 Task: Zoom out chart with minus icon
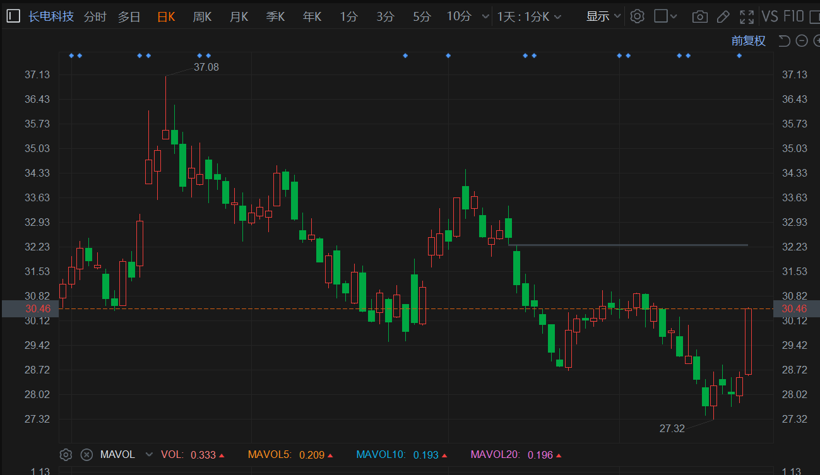802,41
